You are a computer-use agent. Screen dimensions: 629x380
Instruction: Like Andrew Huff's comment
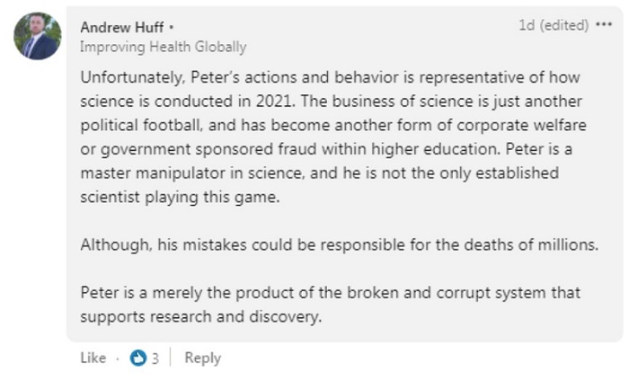[x=93, y=358]
